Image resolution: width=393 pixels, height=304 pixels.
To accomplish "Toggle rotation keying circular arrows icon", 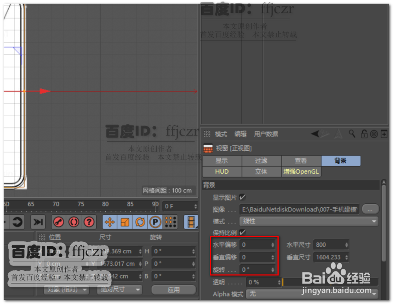I will (x=140, y=222).
